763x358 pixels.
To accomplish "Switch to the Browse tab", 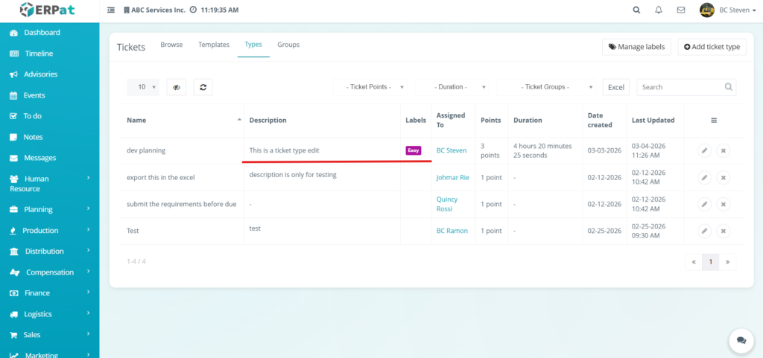I will click(171, 45).
